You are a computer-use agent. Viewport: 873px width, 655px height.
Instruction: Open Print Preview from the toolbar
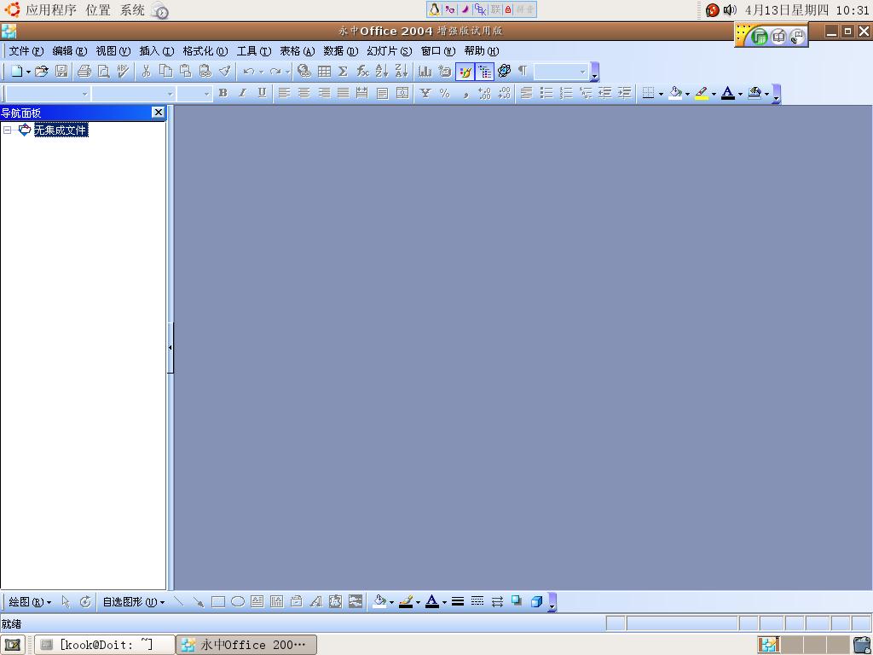[103, 72]
